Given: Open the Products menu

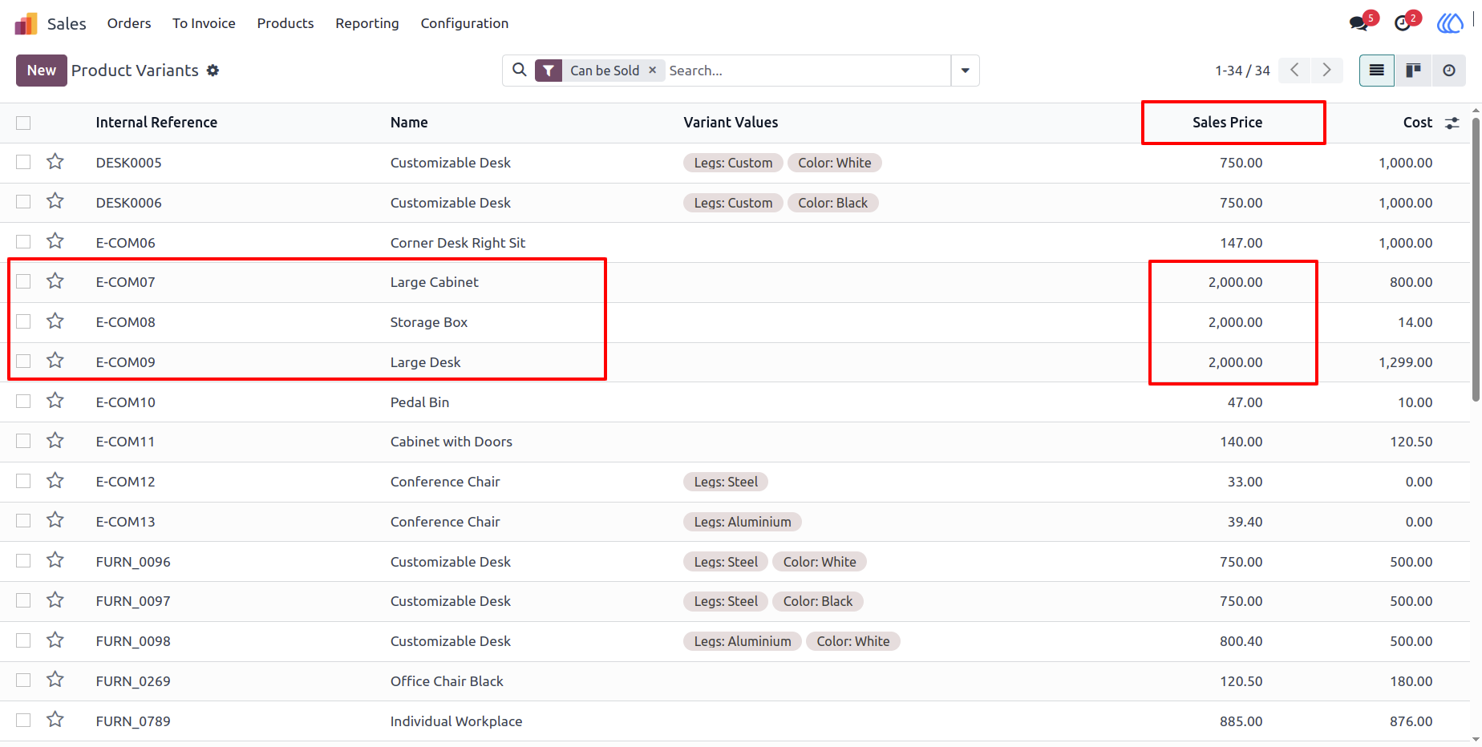Looking at the screenshot, I should click(x=285, y=23).
